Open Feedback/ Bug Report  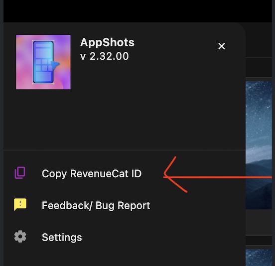pos(125,205)
